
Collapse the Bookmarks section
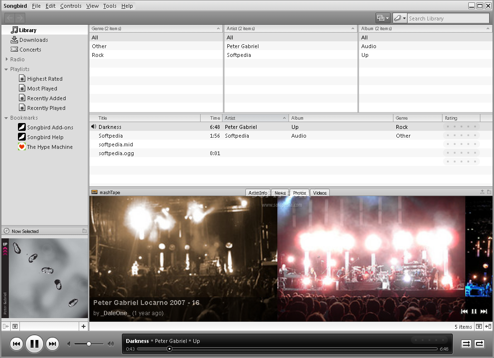[x=6, y=118]
